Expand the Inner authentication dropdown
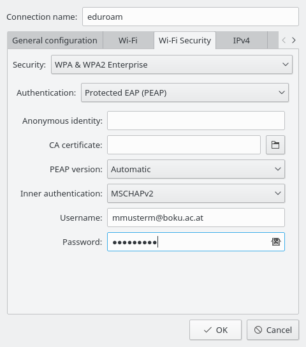The image size is (306, 347). click(196, 193)
